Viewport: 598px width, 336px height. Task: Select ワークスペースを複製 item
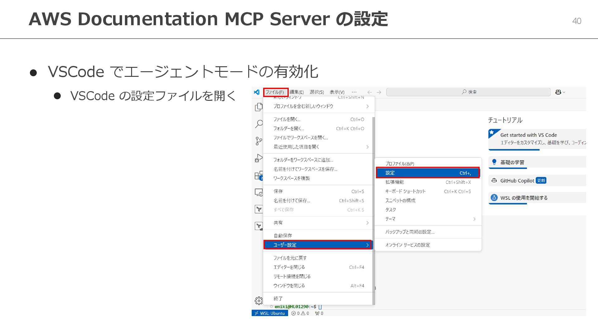(318, 178)
